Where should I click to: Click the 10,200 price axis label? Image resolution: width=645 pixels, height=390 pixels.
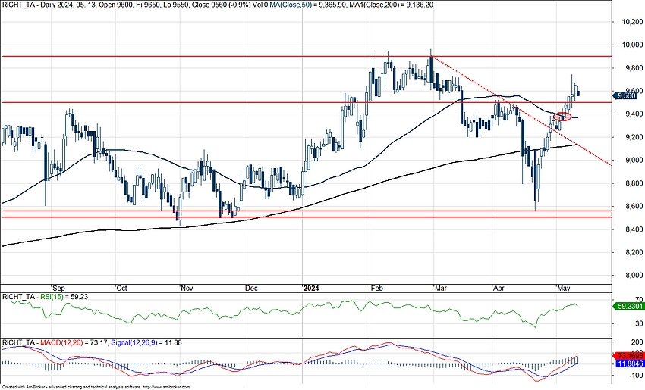(632, 21)
